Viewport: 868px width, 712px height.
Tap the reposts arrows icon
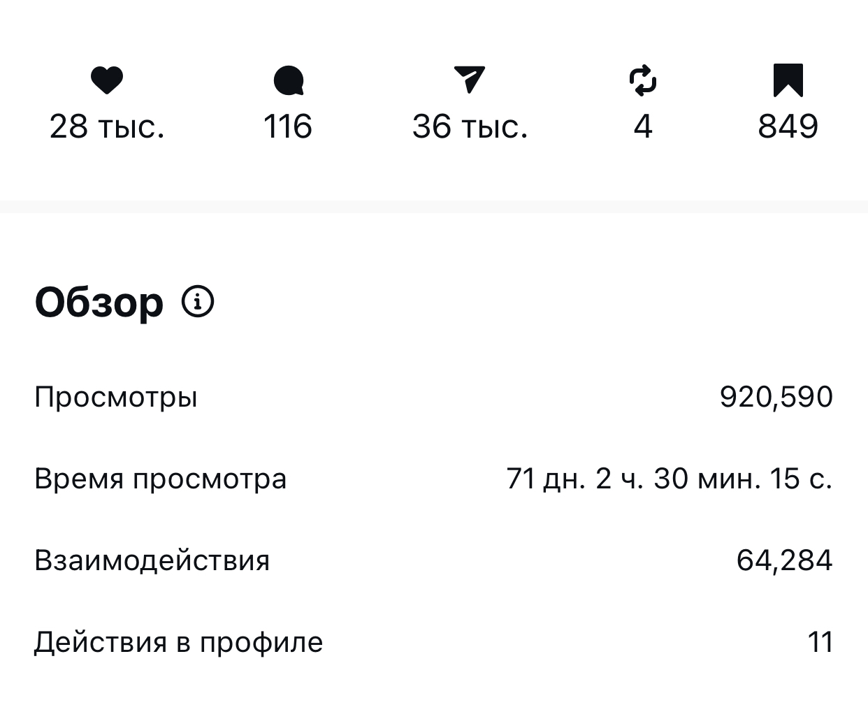click(x=643, y=80)
